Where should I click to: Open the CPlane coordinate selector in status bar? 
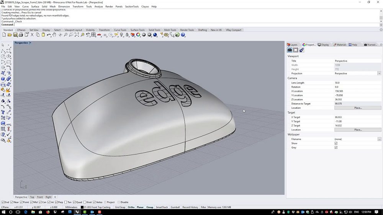pyautogui.click(x=5, y=207)
